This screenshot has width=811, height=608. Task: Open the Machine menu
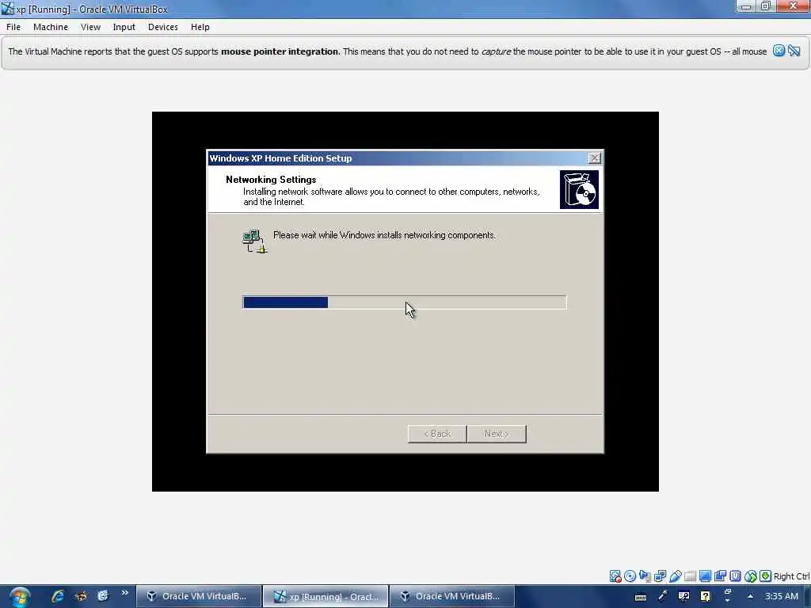click(x=51, y=27)
